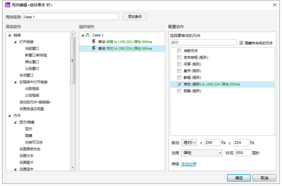
Task: Click the x coordinate field showing 206
Action: pyautogui.click(x=213, y=143)
